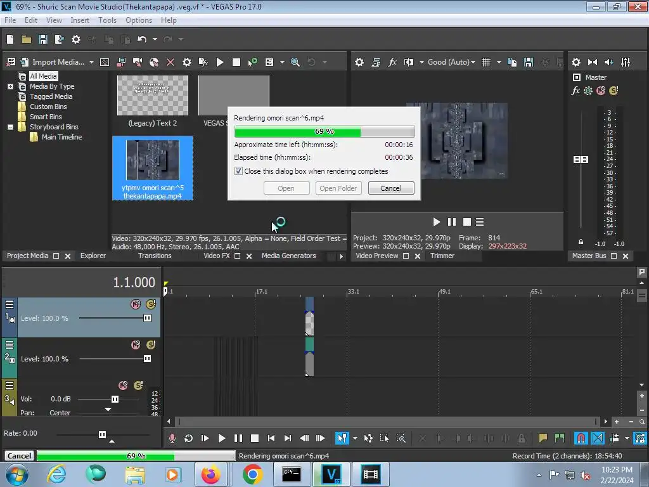The image size is (649, 487).
Task: Toggle split screen view in preview
Action: coord(409,62)
